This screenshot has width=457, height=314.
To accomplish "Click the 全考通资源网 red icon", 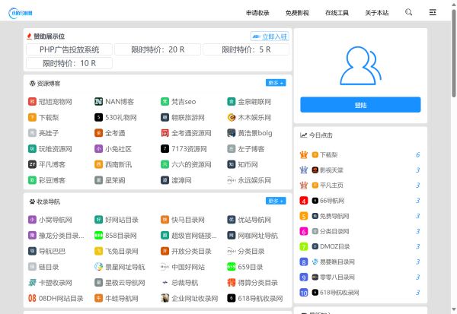I will [165, 133].
